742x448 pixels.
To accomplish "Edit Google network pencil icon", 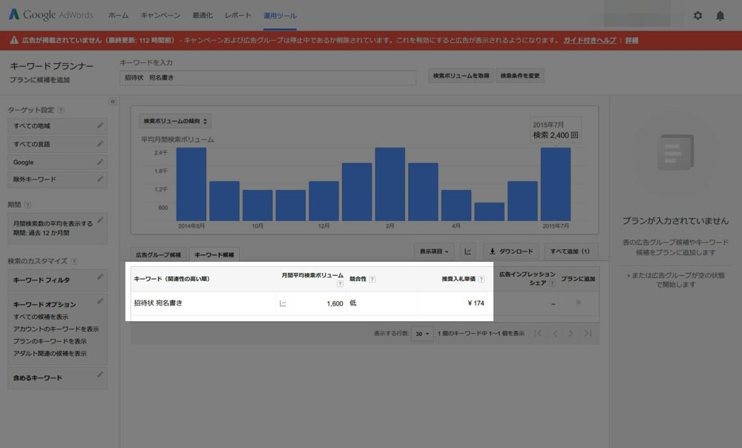I will coord(100,162).
